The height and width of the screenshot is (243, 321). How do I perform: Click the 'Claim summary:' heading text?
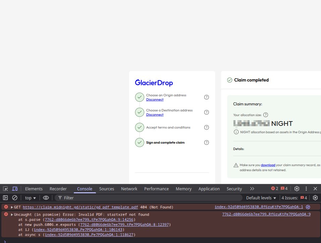[x=248, y=104]
